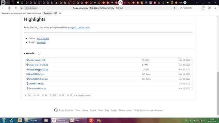The image size is (219, 123).
Task: Open the browser main hamburger menu
Action: click(197, 2)
